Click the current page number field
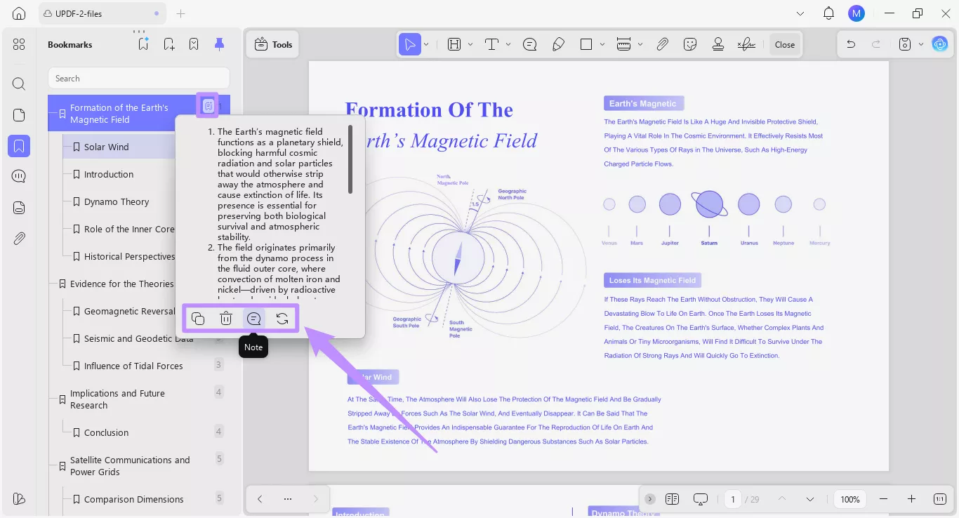 pyautogui.click(x=733, y=499)
